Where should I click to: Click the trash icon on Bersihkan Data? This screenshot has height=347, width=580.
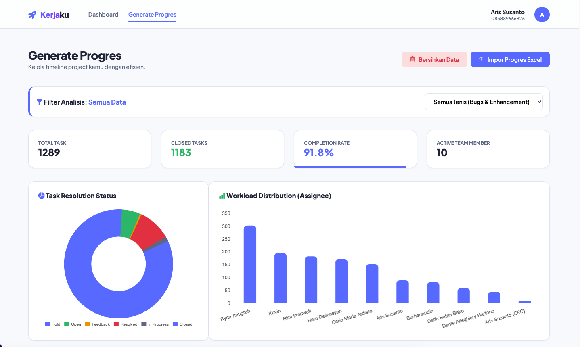tap(412, 59)
